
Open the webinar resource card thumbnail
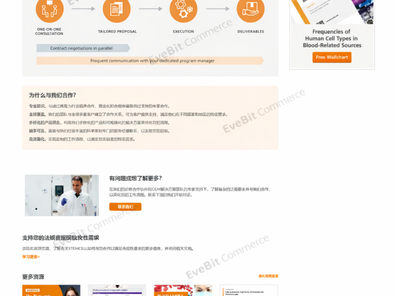(51, 290)
